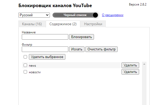Toggle the Черный список switch
168x105 pixels.
[x=75, y=15]
